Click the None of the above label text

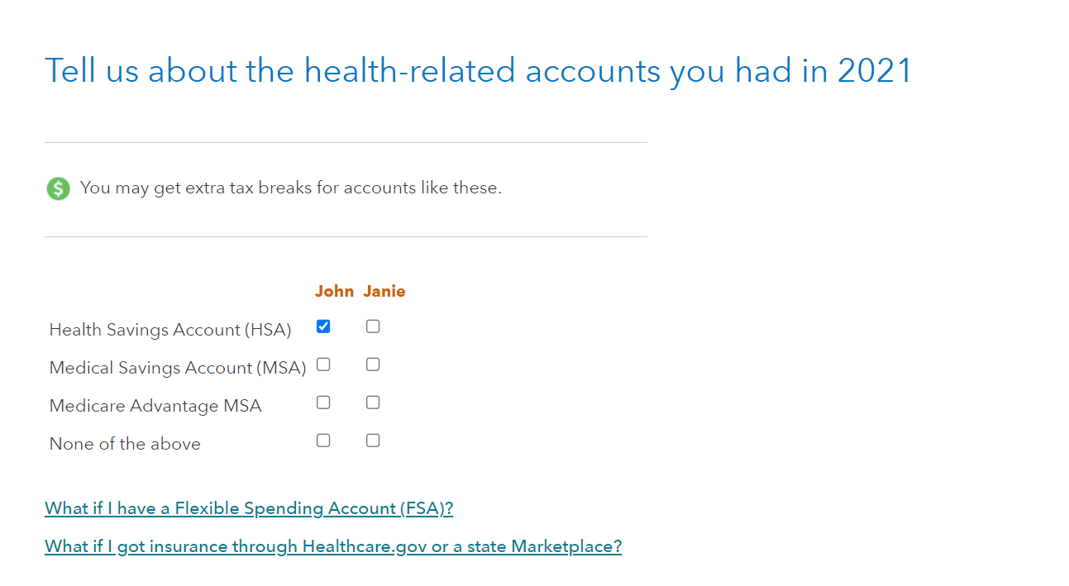[x=125, y=444]
